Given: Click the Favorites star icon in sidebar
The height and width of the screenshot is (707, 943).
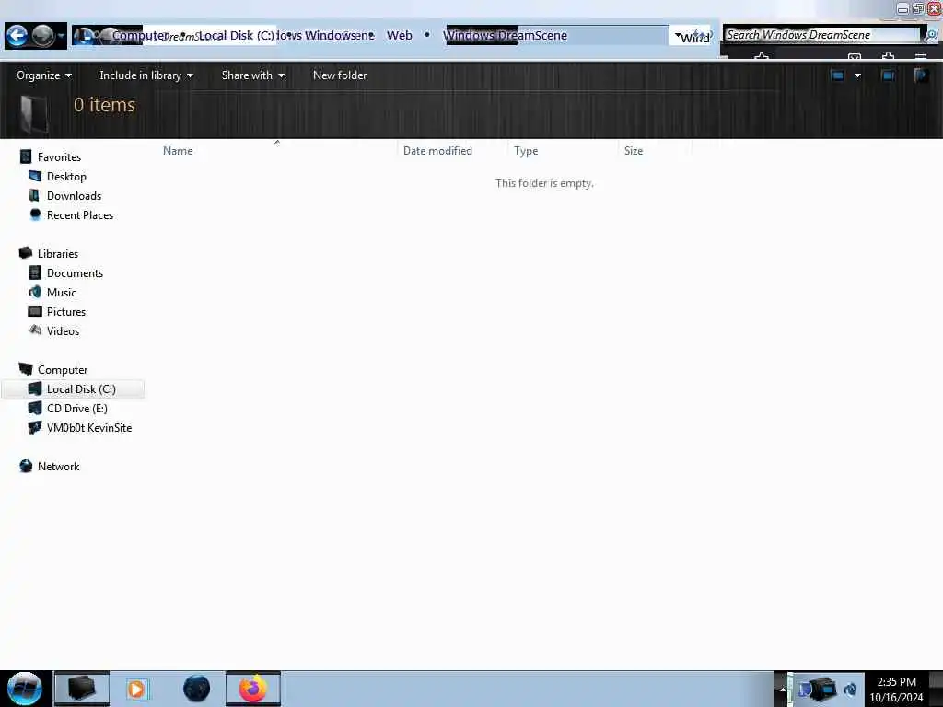Looking at the screenshot, I should coord(25,156).
